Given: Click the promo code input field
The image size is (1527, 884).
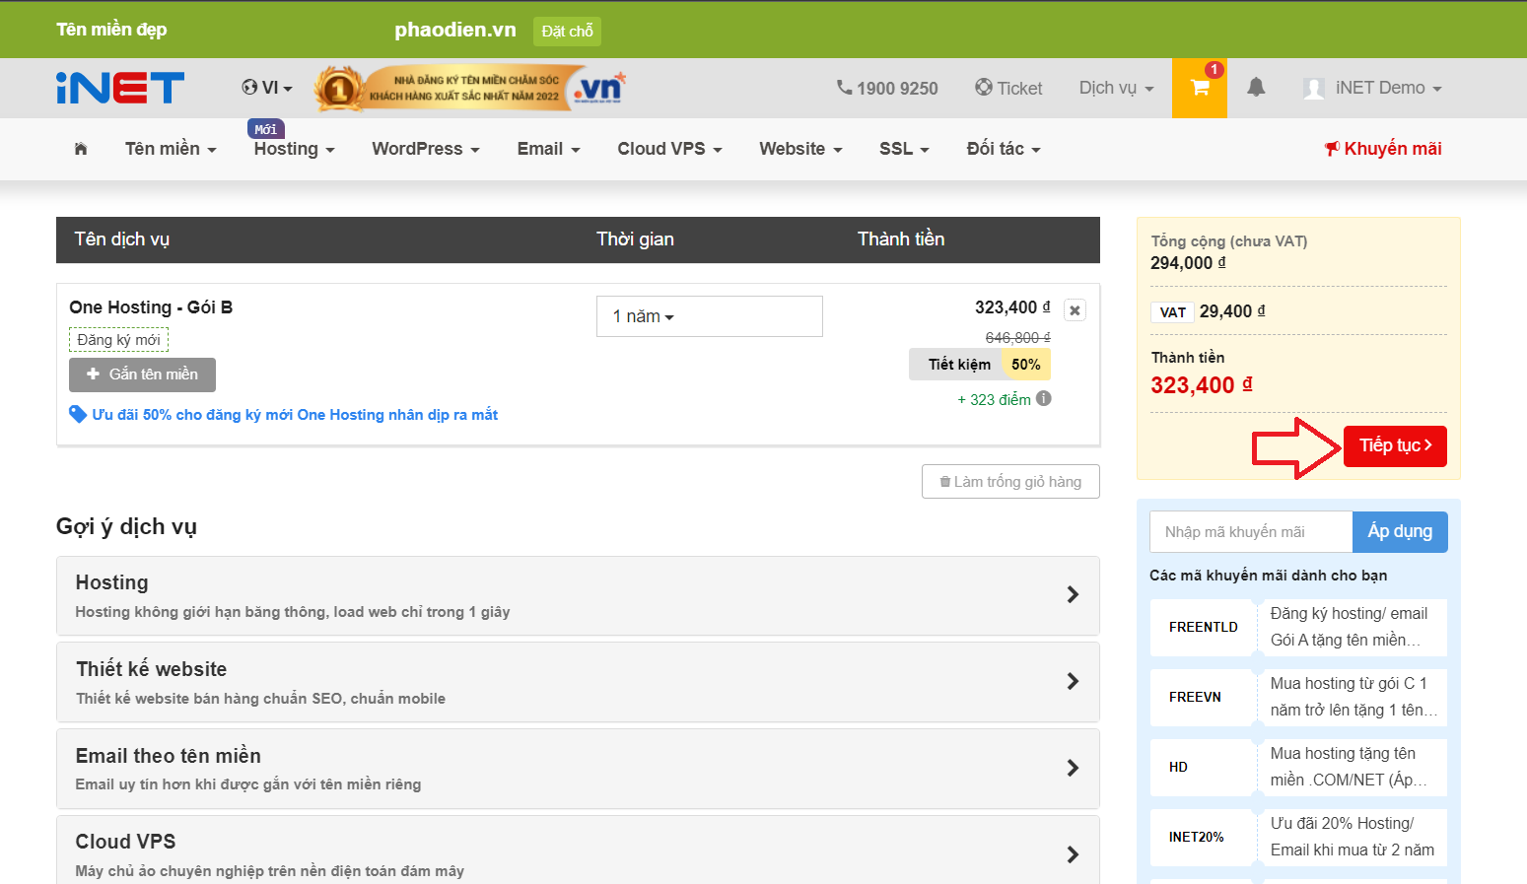Looking at the screenshot, I should pyautogui.click(x=1250, y=531).
